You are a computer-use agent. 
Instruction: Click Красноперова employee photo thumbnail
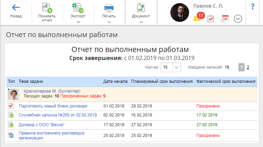click(x=14, y=94)
